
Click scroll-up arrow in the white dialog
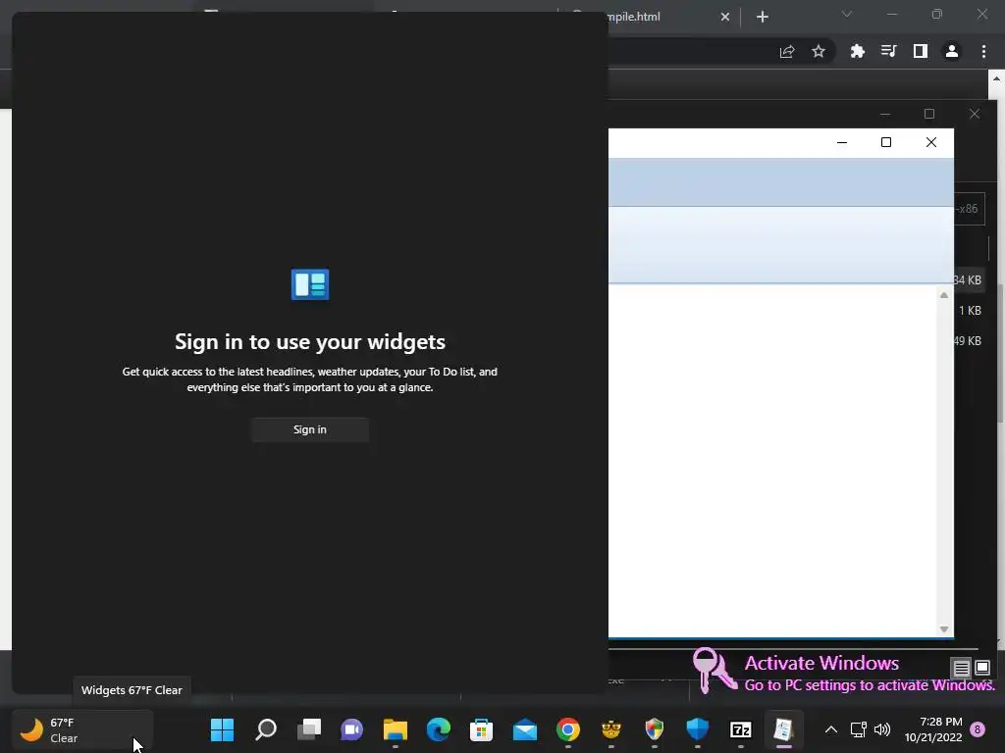(944, 295)
